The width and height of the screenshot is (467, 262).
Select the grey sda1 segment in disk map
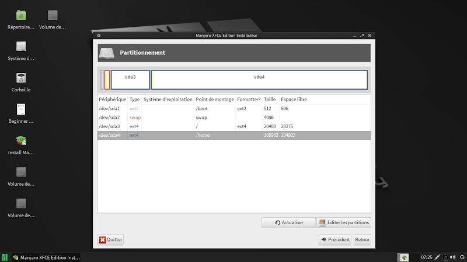(x=102, y=80)
